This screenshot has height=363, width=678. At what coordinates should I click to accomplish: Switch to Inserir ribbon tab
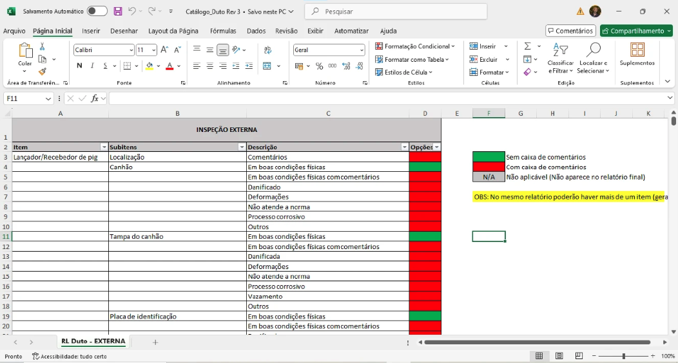(x=91, y=31)
